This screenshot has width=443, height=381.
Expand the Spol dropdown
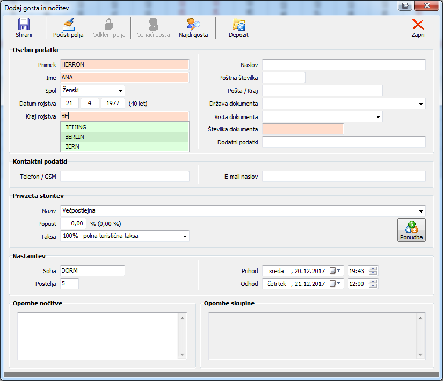pos(120,91)
